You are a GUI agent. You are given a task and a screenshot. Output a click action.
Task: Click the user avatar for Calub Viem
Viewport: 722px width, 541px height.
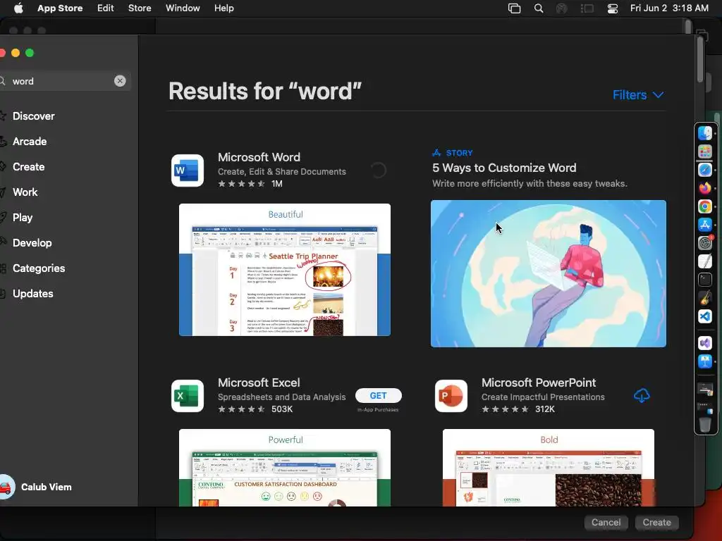click(6, 487)
